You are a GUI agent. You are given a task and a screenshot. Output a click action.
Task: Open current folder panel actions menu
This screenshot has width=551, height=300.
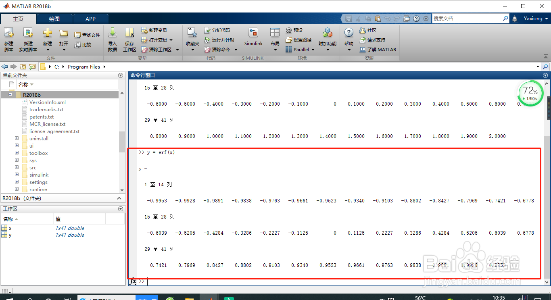(120, 75)
